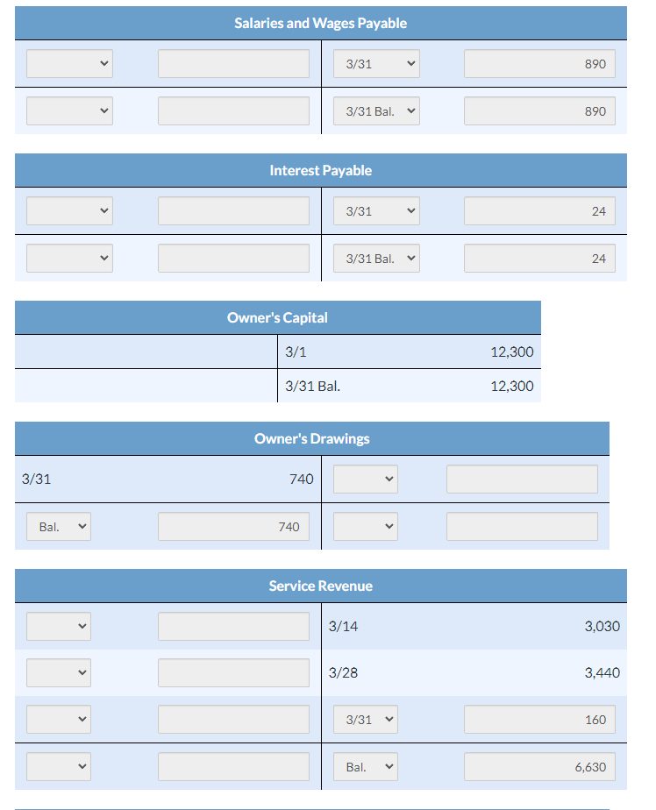This screenshot has width=656, height=810.
Task: Click debit amount field on Service Revenue 3/31 row
Action: click(233, 719)
